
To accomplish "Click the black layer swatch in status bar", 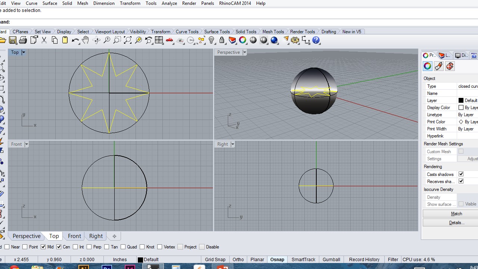I will 140,260.
